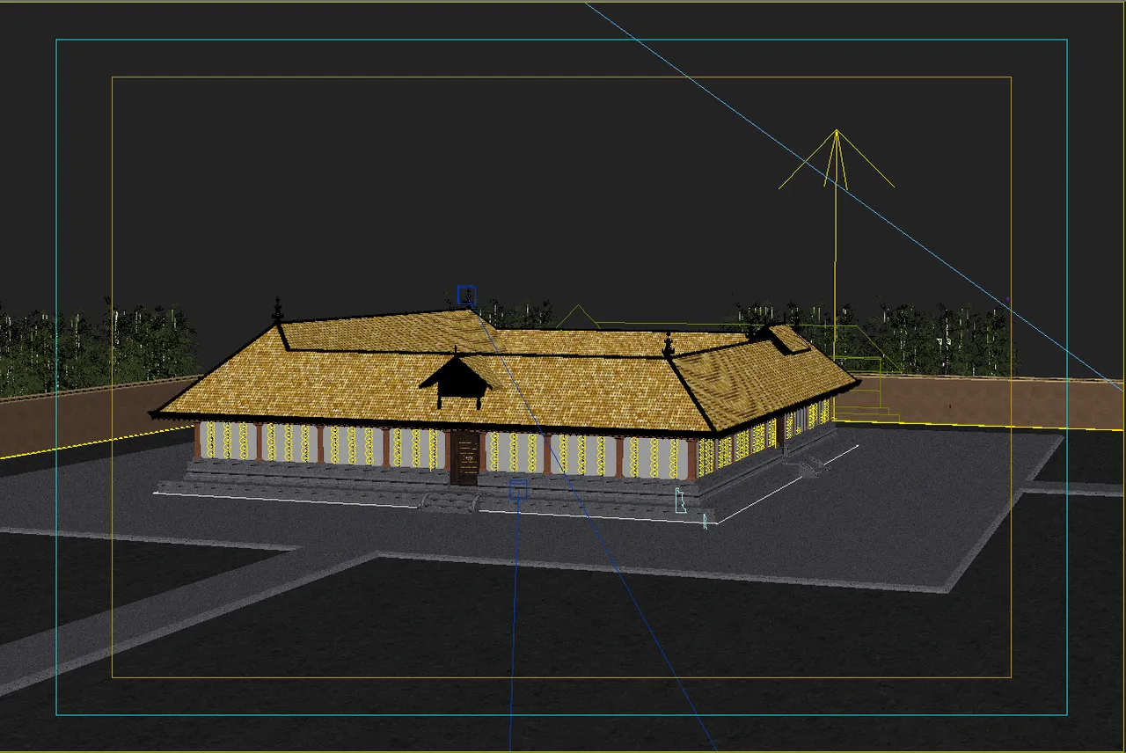Screen dimensions: 1126x753
Task: Select the cyan profile shape by platform corner
Action: (679, 500)
